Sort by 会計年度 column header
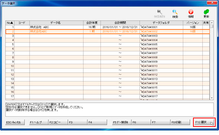 92,23
